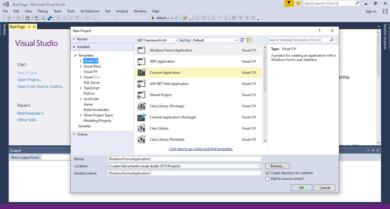
Task: Switch templates list to small icons view
Action: [249, 40]
